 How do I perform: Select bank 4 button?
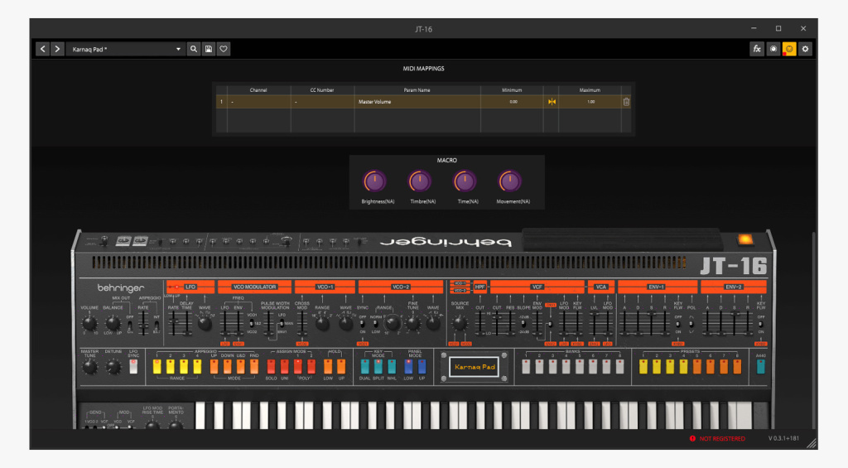pyautogui.click(x=566, y=366)
